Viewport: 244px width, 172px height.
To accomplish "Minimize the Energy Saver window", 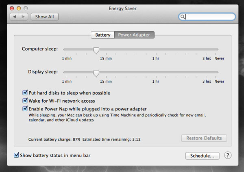I will [x=19, y=8].
